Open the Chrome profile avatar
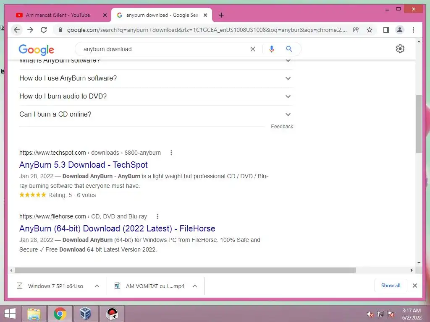Viewport: 430px width, 322px height. point(400,30)
